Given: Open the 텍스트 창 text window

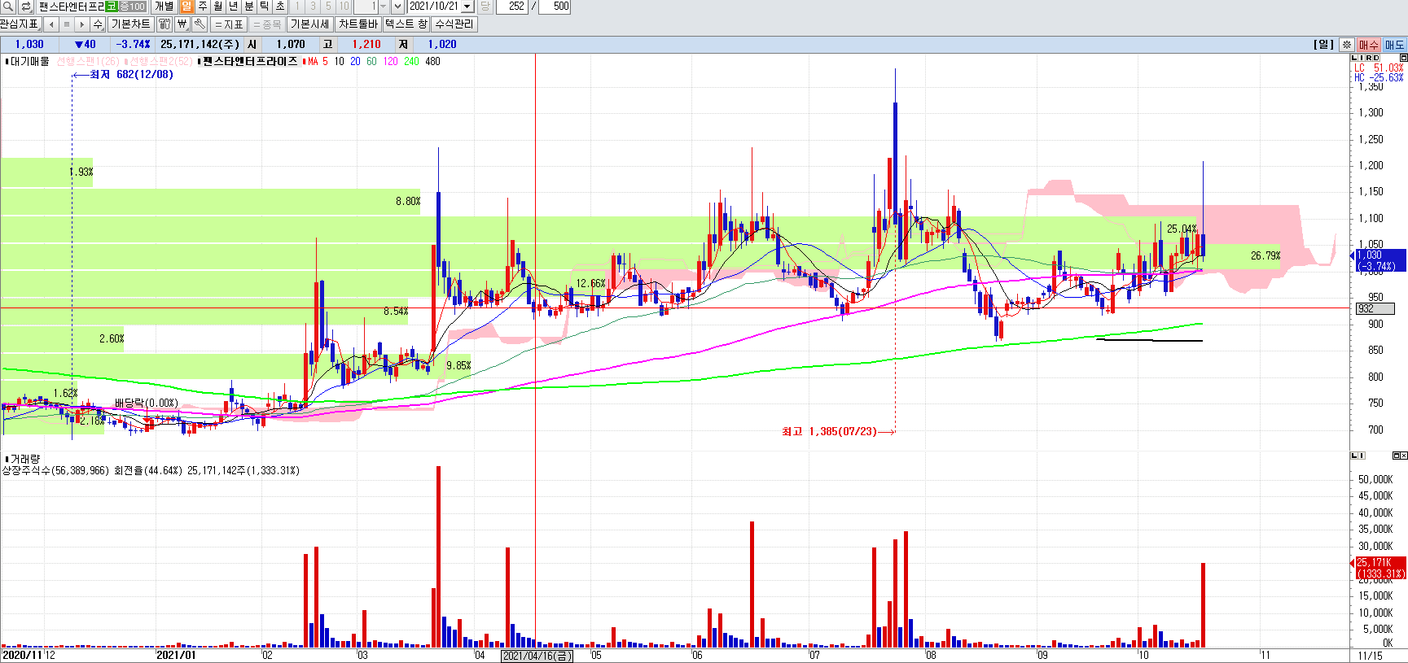Looking at the screenshot, I should point(406,24).
